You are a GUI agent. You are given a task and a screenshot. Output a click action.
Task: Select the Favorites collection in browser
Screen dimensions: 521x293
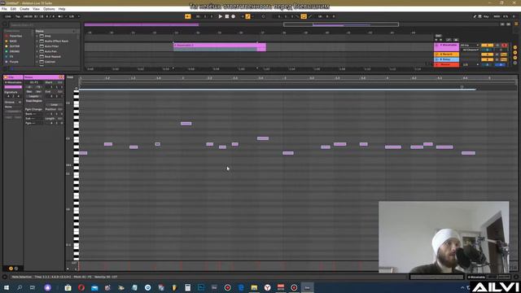pos(15,36)
